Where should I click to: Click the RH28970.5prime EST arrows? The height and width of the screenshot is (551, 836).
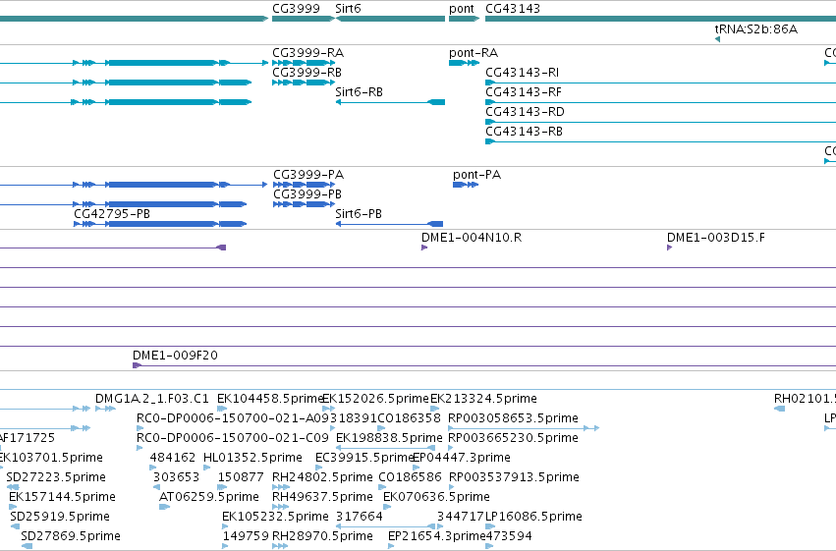280,546
